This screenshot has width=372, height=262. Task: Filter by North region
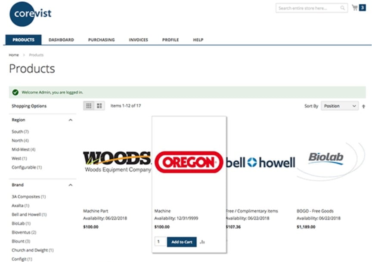click(20, 141)
